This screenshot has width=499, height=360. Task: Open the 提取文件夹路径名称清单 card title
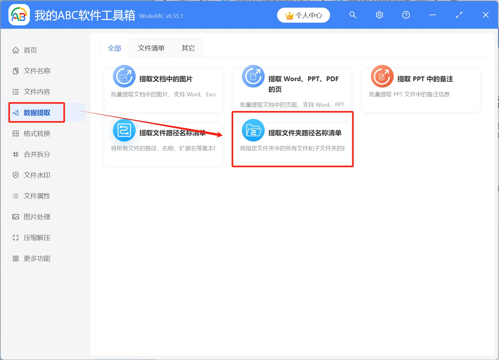click(x=305, y=133)
